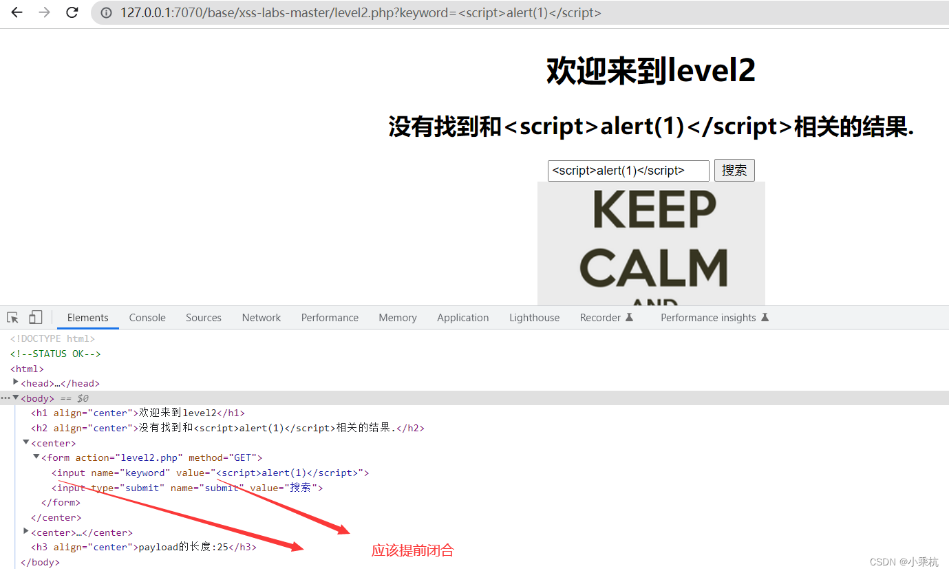Select the h3 payload的长度:25 node
Screen dimensions: 949x573
(144, 548)
